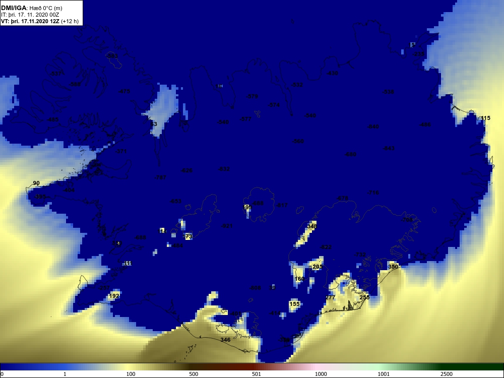
Task: Click the map value 205
Action: click(317, 267)
